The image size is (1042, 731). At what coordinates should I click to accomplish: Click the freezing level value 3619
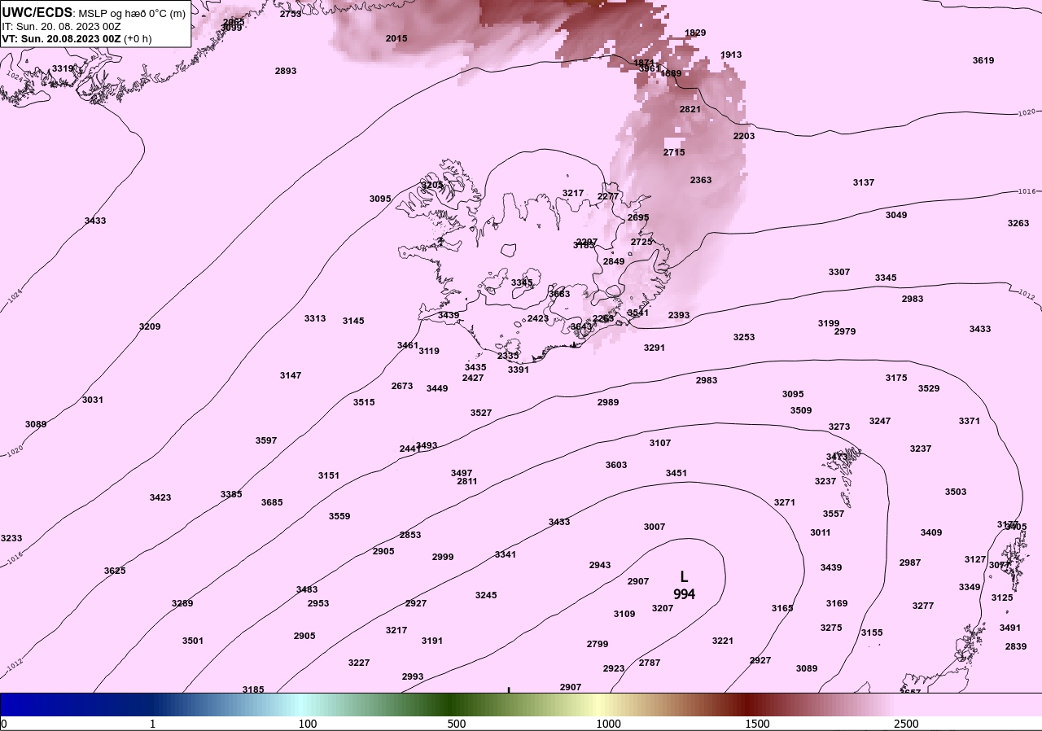pos(983,60)
